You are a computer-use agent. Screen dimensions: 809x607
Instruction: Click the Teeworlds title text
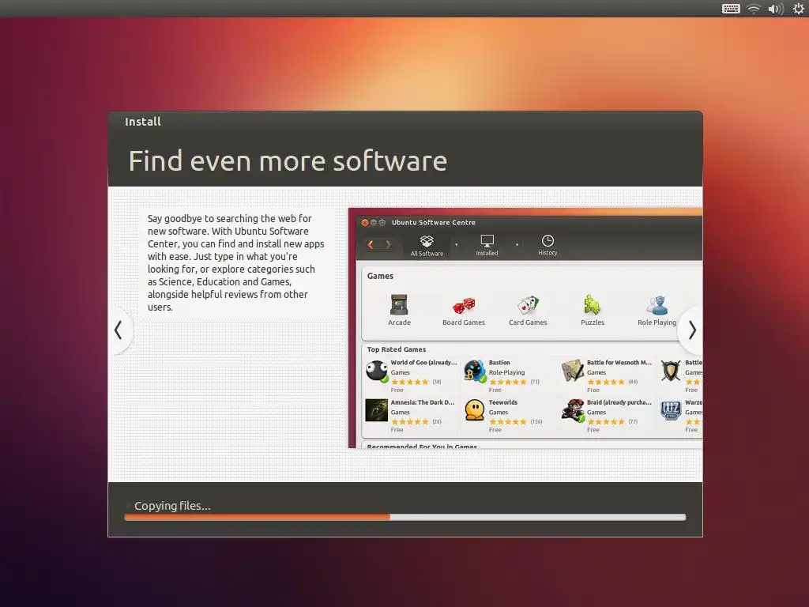tap(503, 402)
